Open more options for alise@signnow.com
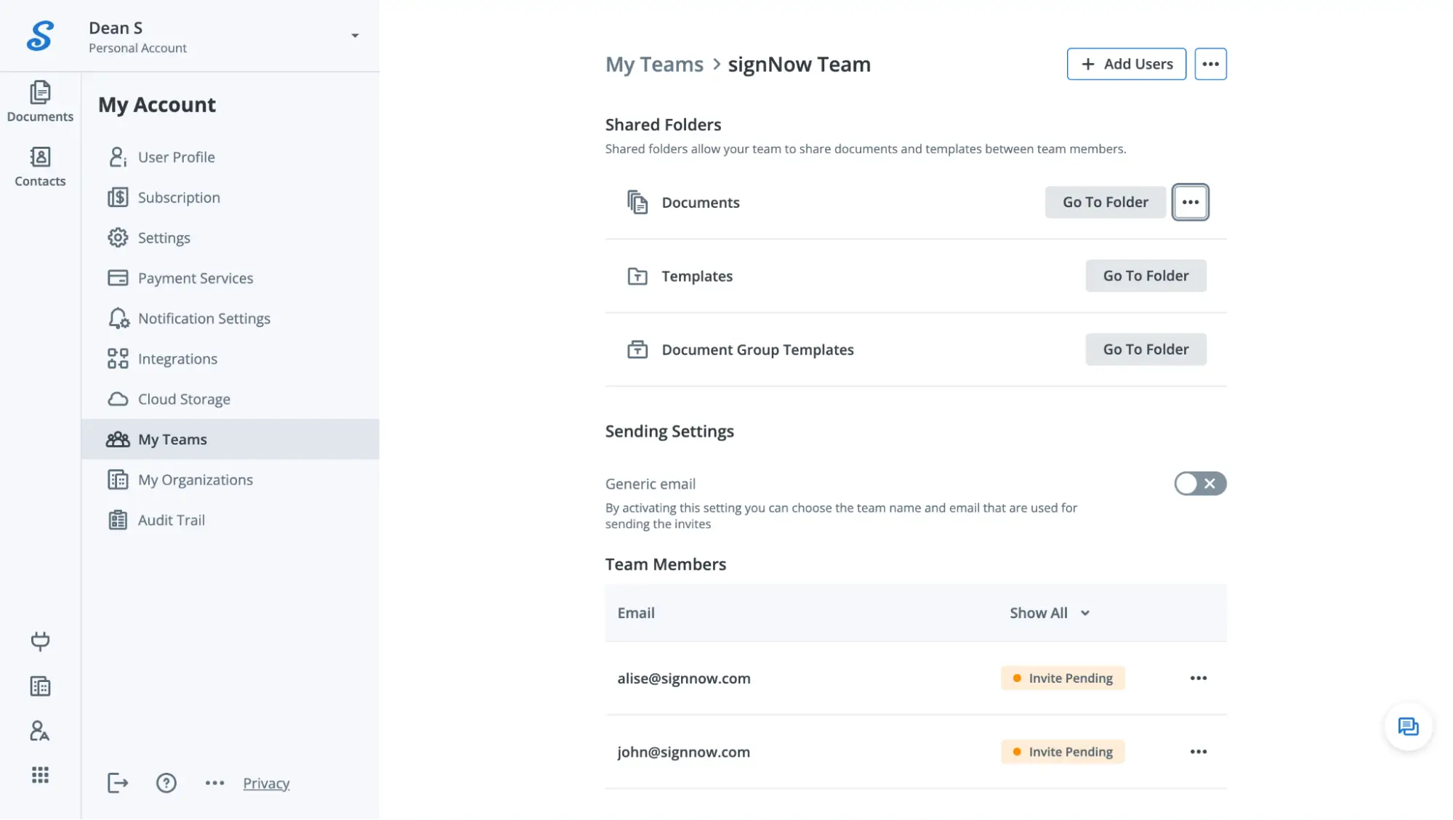 tap(1198, 678)
